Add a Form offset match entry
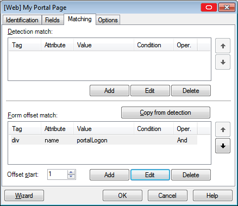 [x=109, y=175]
